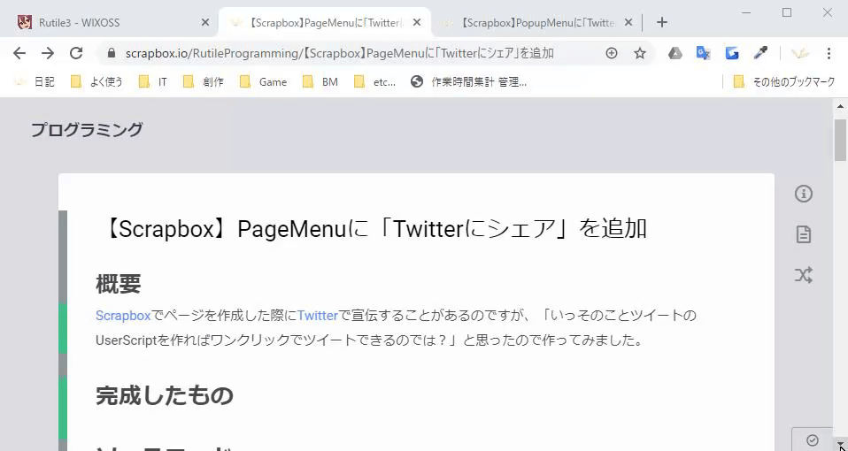Follow the Scrapbox link in overview

[123, 316]
